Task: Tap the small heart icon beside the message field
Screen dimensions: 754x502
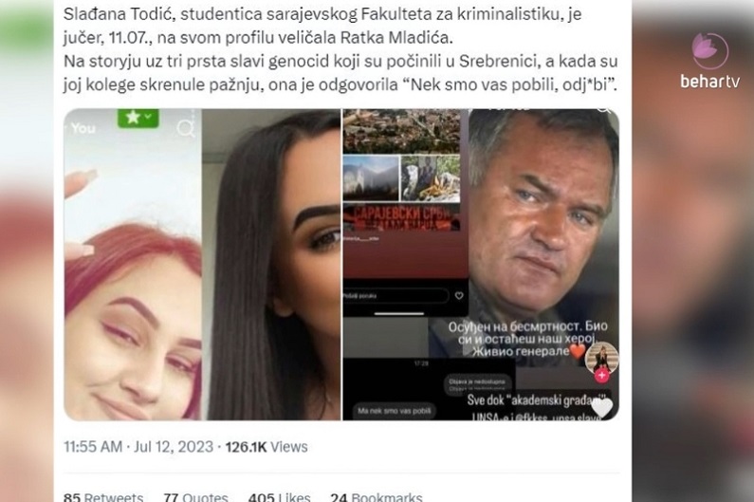Action: pyautogui.click(x=459, y=295)
